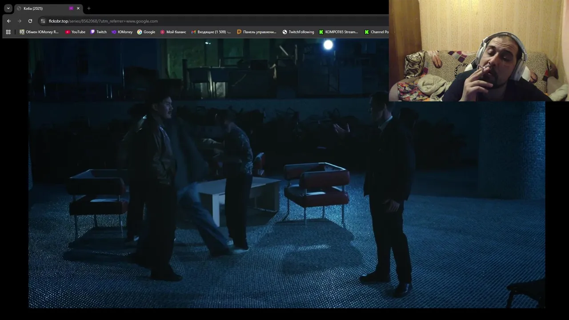Viewport: 569px width, 320px height.
Task: Open the Входящие (1 509) Gmail bookmark
Action: [x=211, y=32]
